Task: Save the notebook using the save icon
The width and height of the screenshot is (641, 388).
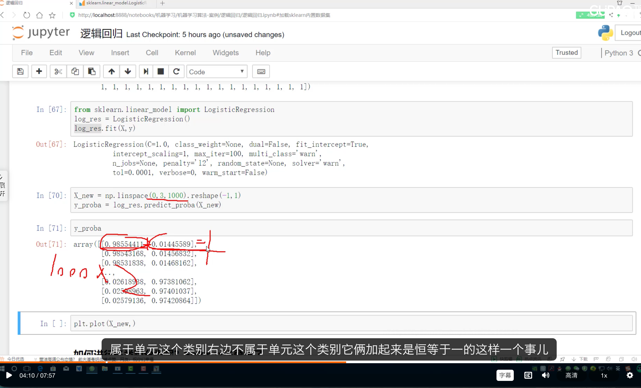Action: [20, 72]
